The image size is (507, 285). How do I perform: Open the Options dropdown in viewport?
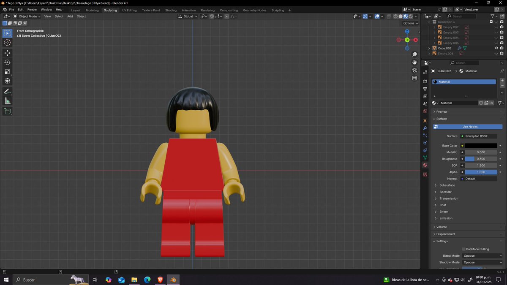tap(410, 23)
